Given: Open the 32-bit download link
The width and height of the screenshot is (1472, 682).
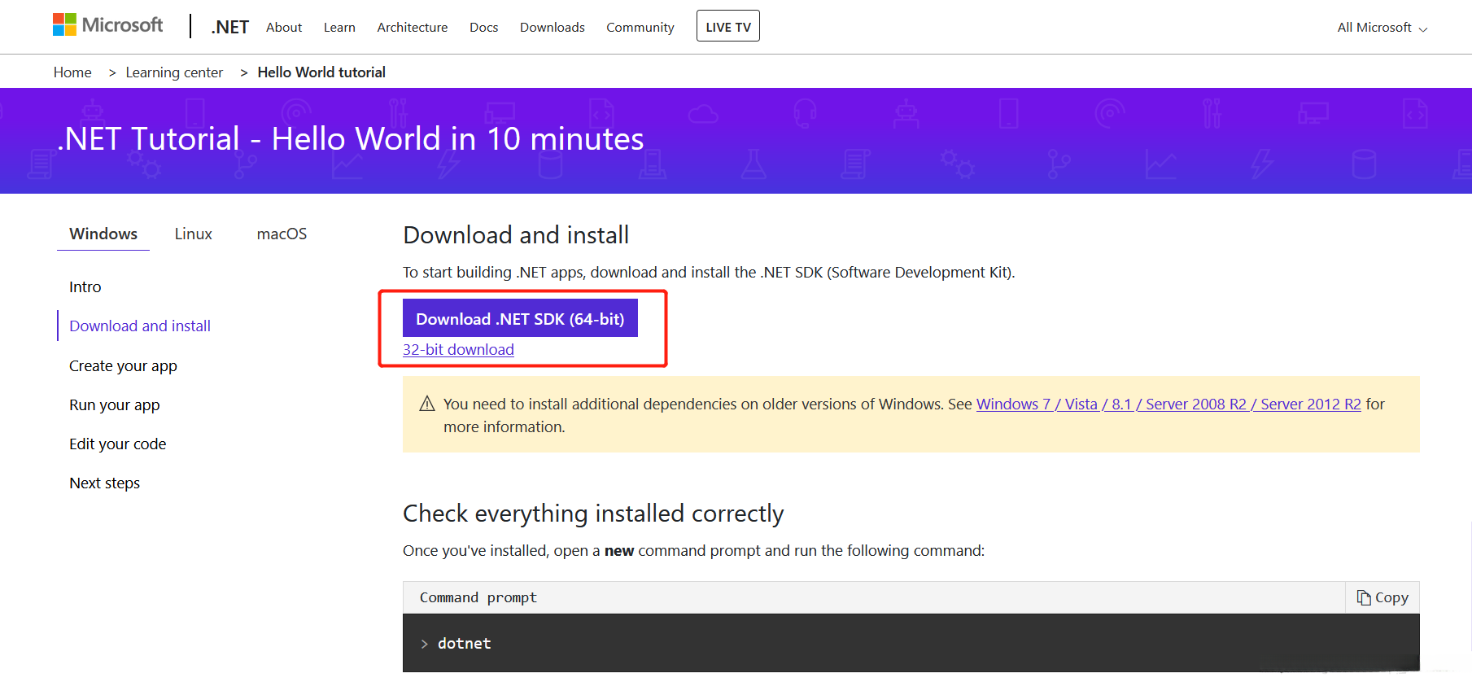Looking at the screenshot, I should 458,350.
